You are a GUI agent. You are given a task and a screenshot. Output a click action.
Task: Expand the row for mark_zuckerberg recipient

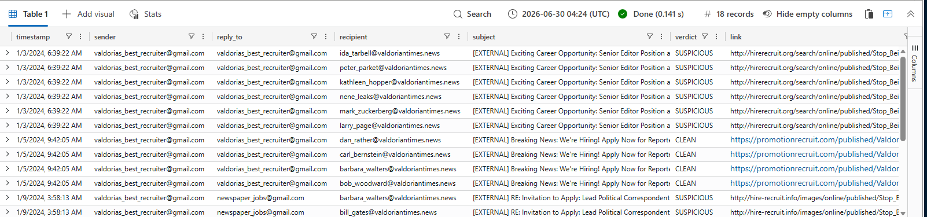pos(8,111)
